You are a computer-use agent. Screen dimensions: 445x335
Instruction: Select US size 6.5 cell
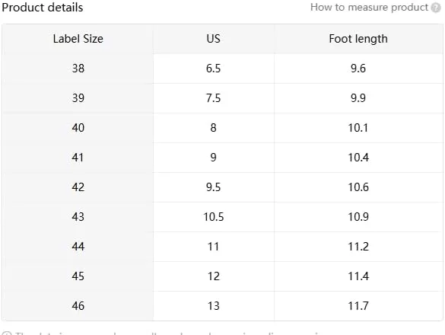[214, 69]
